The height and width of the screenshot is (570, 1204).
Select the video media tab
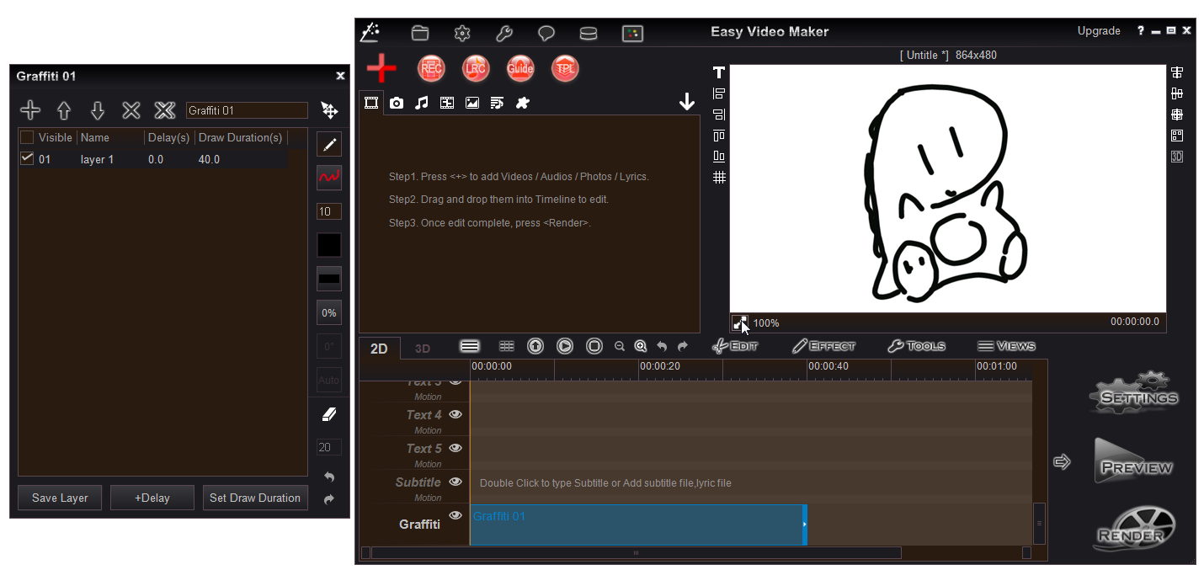[371, 103]
